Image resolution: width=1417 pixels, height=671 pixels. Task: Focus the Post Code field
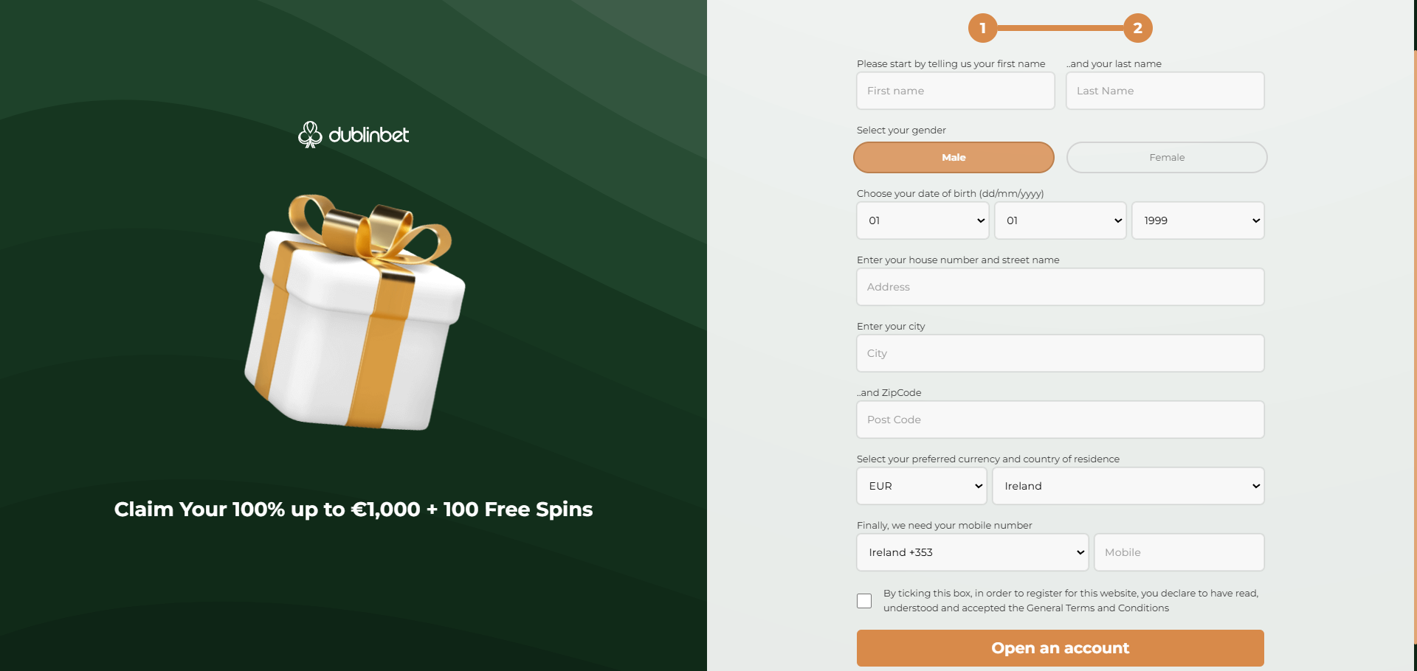(x=1060, y=420)
